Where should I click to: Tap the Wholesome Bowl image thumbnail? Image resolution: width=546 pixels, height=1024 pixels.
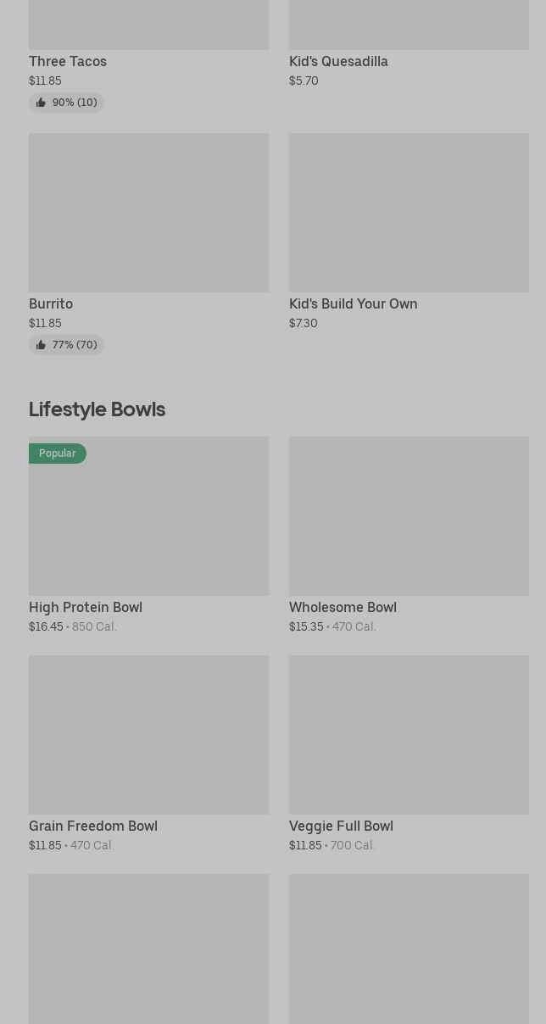click(x=409, y=516)
